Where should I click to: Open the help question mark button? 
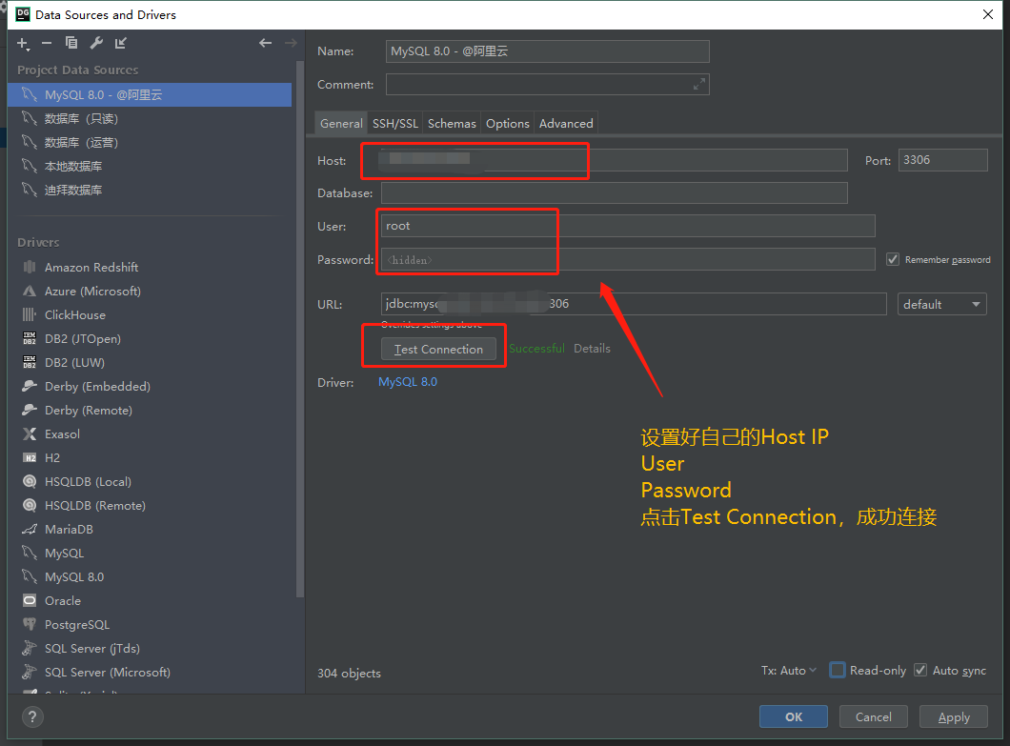(32, 716)
